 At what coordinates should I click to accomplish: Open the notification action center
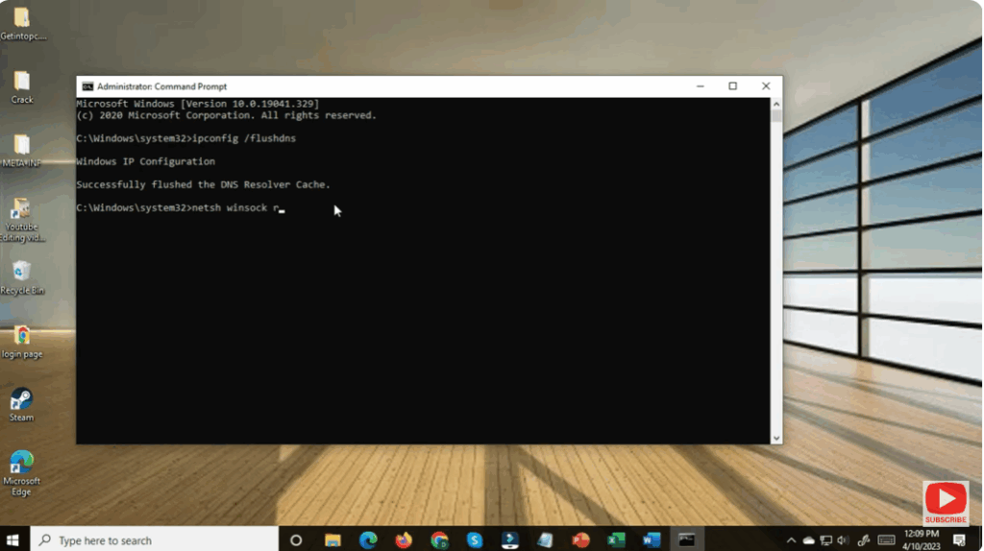(960, 539)
